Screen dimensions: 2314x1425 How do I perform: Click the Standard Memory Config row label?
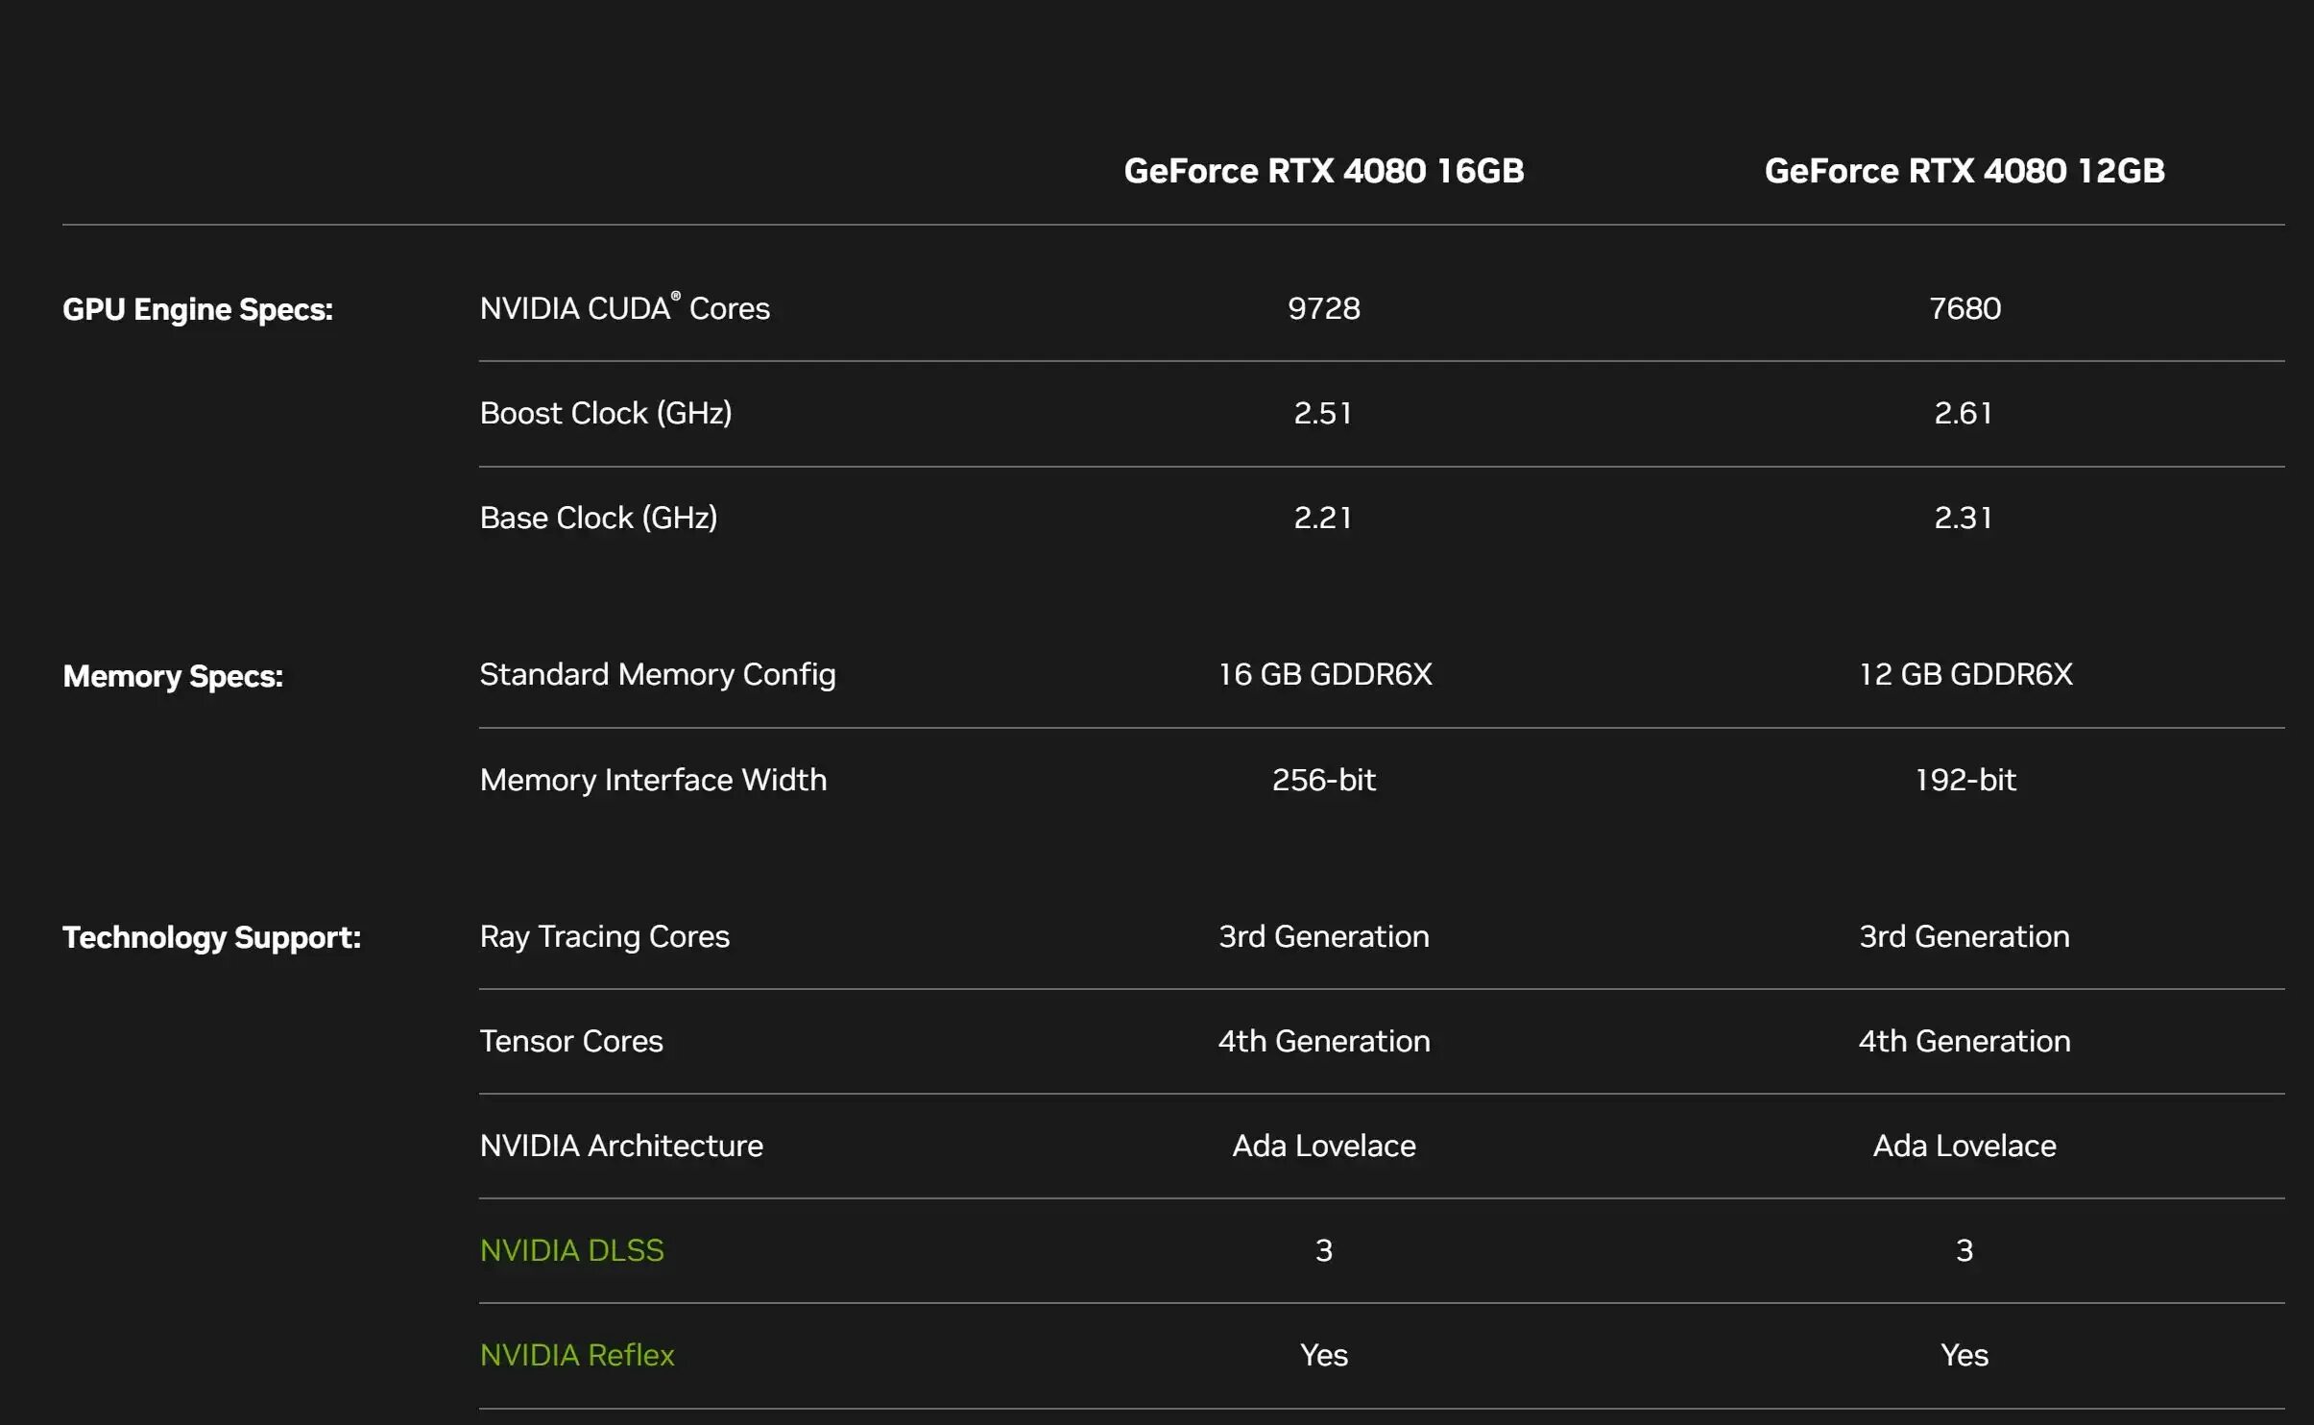[657, 675]
